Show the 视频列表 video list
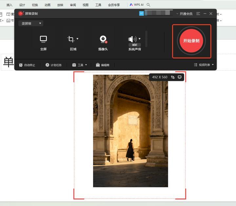236x206 pixels. click(x=204, y=65)
